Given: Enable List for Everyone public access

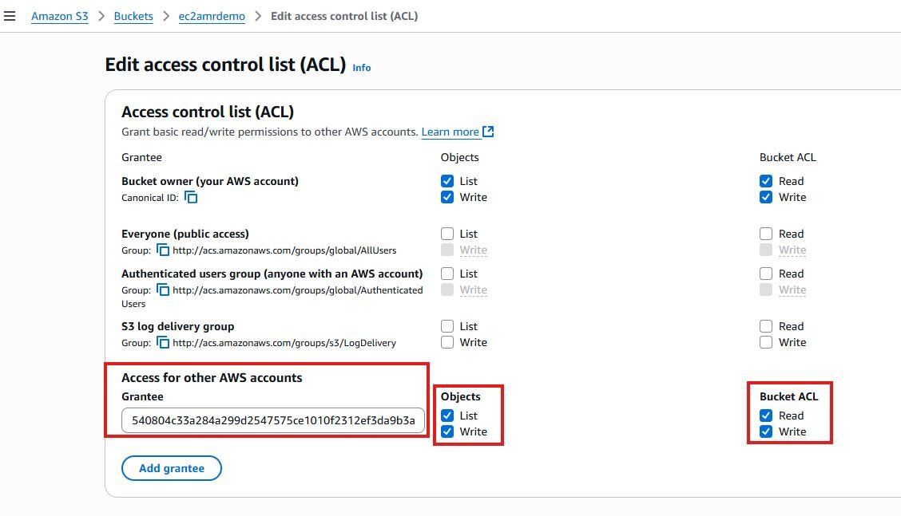Looking at the screenshot, I should pyautogui.click(x=447, y=234).
